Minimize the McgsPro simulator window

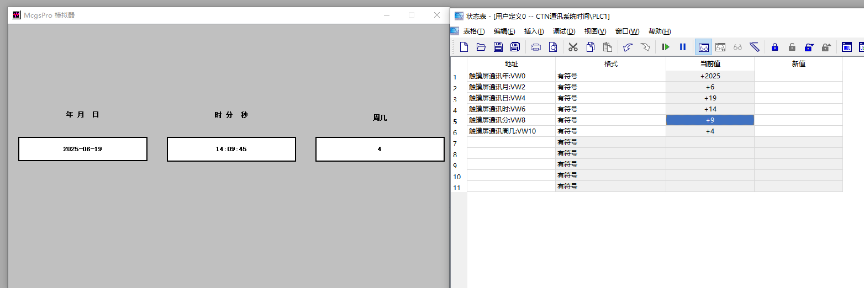tap(387, 15)
